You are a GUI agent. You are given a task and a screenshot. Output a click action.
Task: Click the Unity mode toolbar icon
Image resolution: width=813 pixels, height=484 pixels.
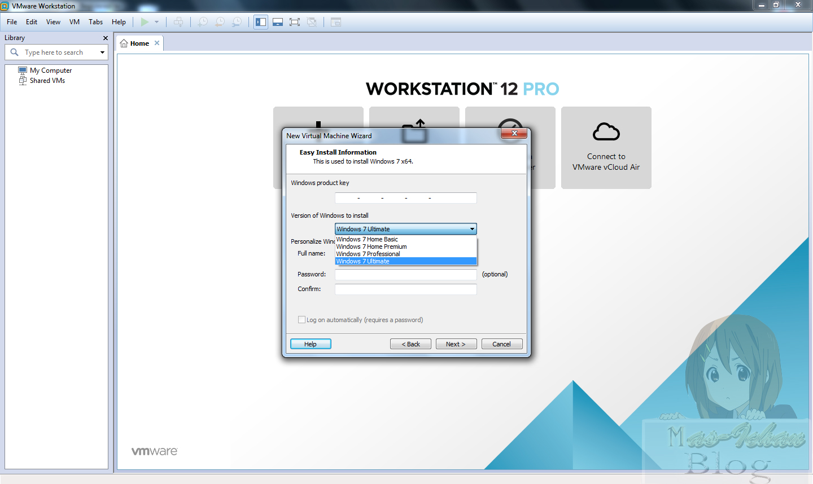click(x=312, y=22)
